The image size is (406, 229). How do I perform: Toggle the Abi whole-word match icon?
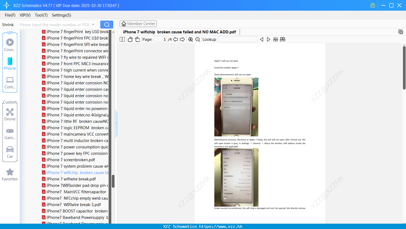[275, 40]
